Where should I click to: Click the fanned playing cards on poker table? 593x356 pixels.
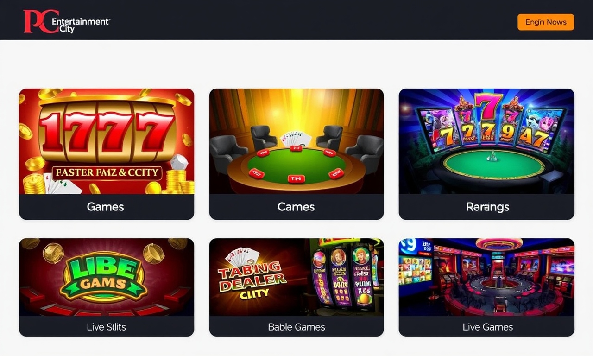(295, 139)
